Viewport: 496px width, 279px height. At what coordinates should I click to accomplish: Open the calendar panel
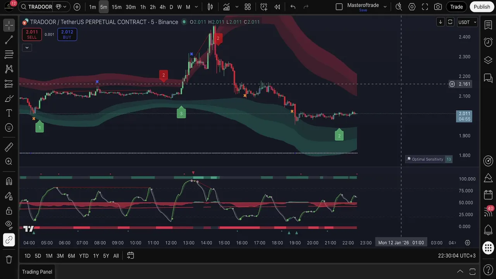(488, 195)
